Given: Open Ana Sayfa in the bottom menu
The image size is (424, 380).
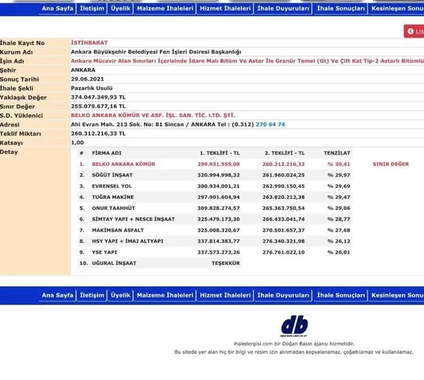Looking at the screenshot, I should 57,295.
